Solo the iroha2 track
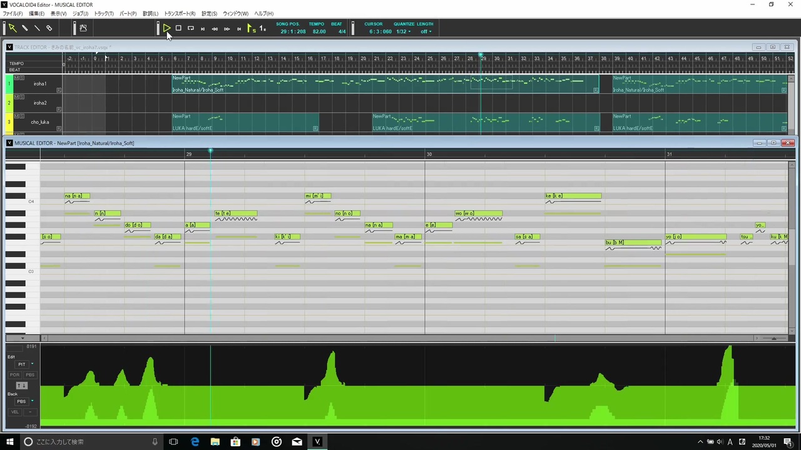 (22, 97)
